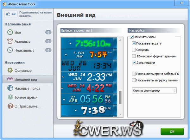This screenshot has width=190, height=140.
Task: Click the gear icon beside Основные
Action: (x=10, y=70)
